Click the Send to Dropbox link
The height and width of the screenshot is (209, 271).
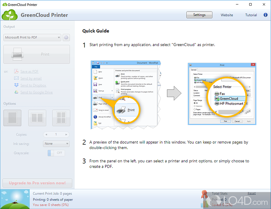[x=33, y=85]
